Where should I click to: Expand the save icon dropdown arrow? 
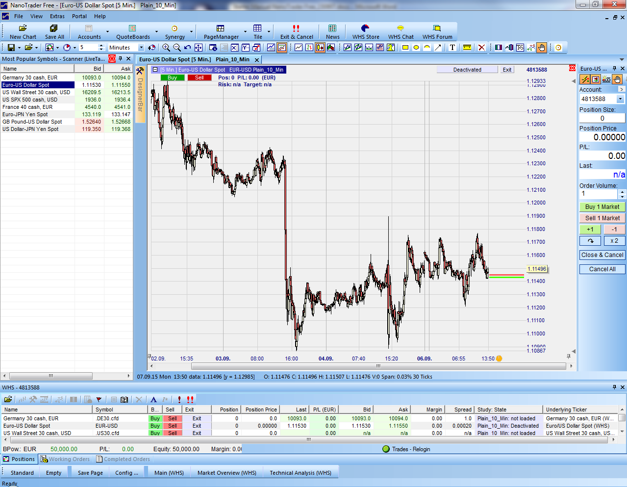point(19,48)
